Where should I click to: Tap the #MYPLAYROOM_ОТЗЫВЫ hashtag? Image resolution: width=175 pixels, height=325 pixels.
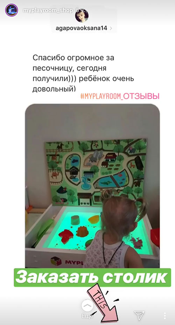click(120, 96)
